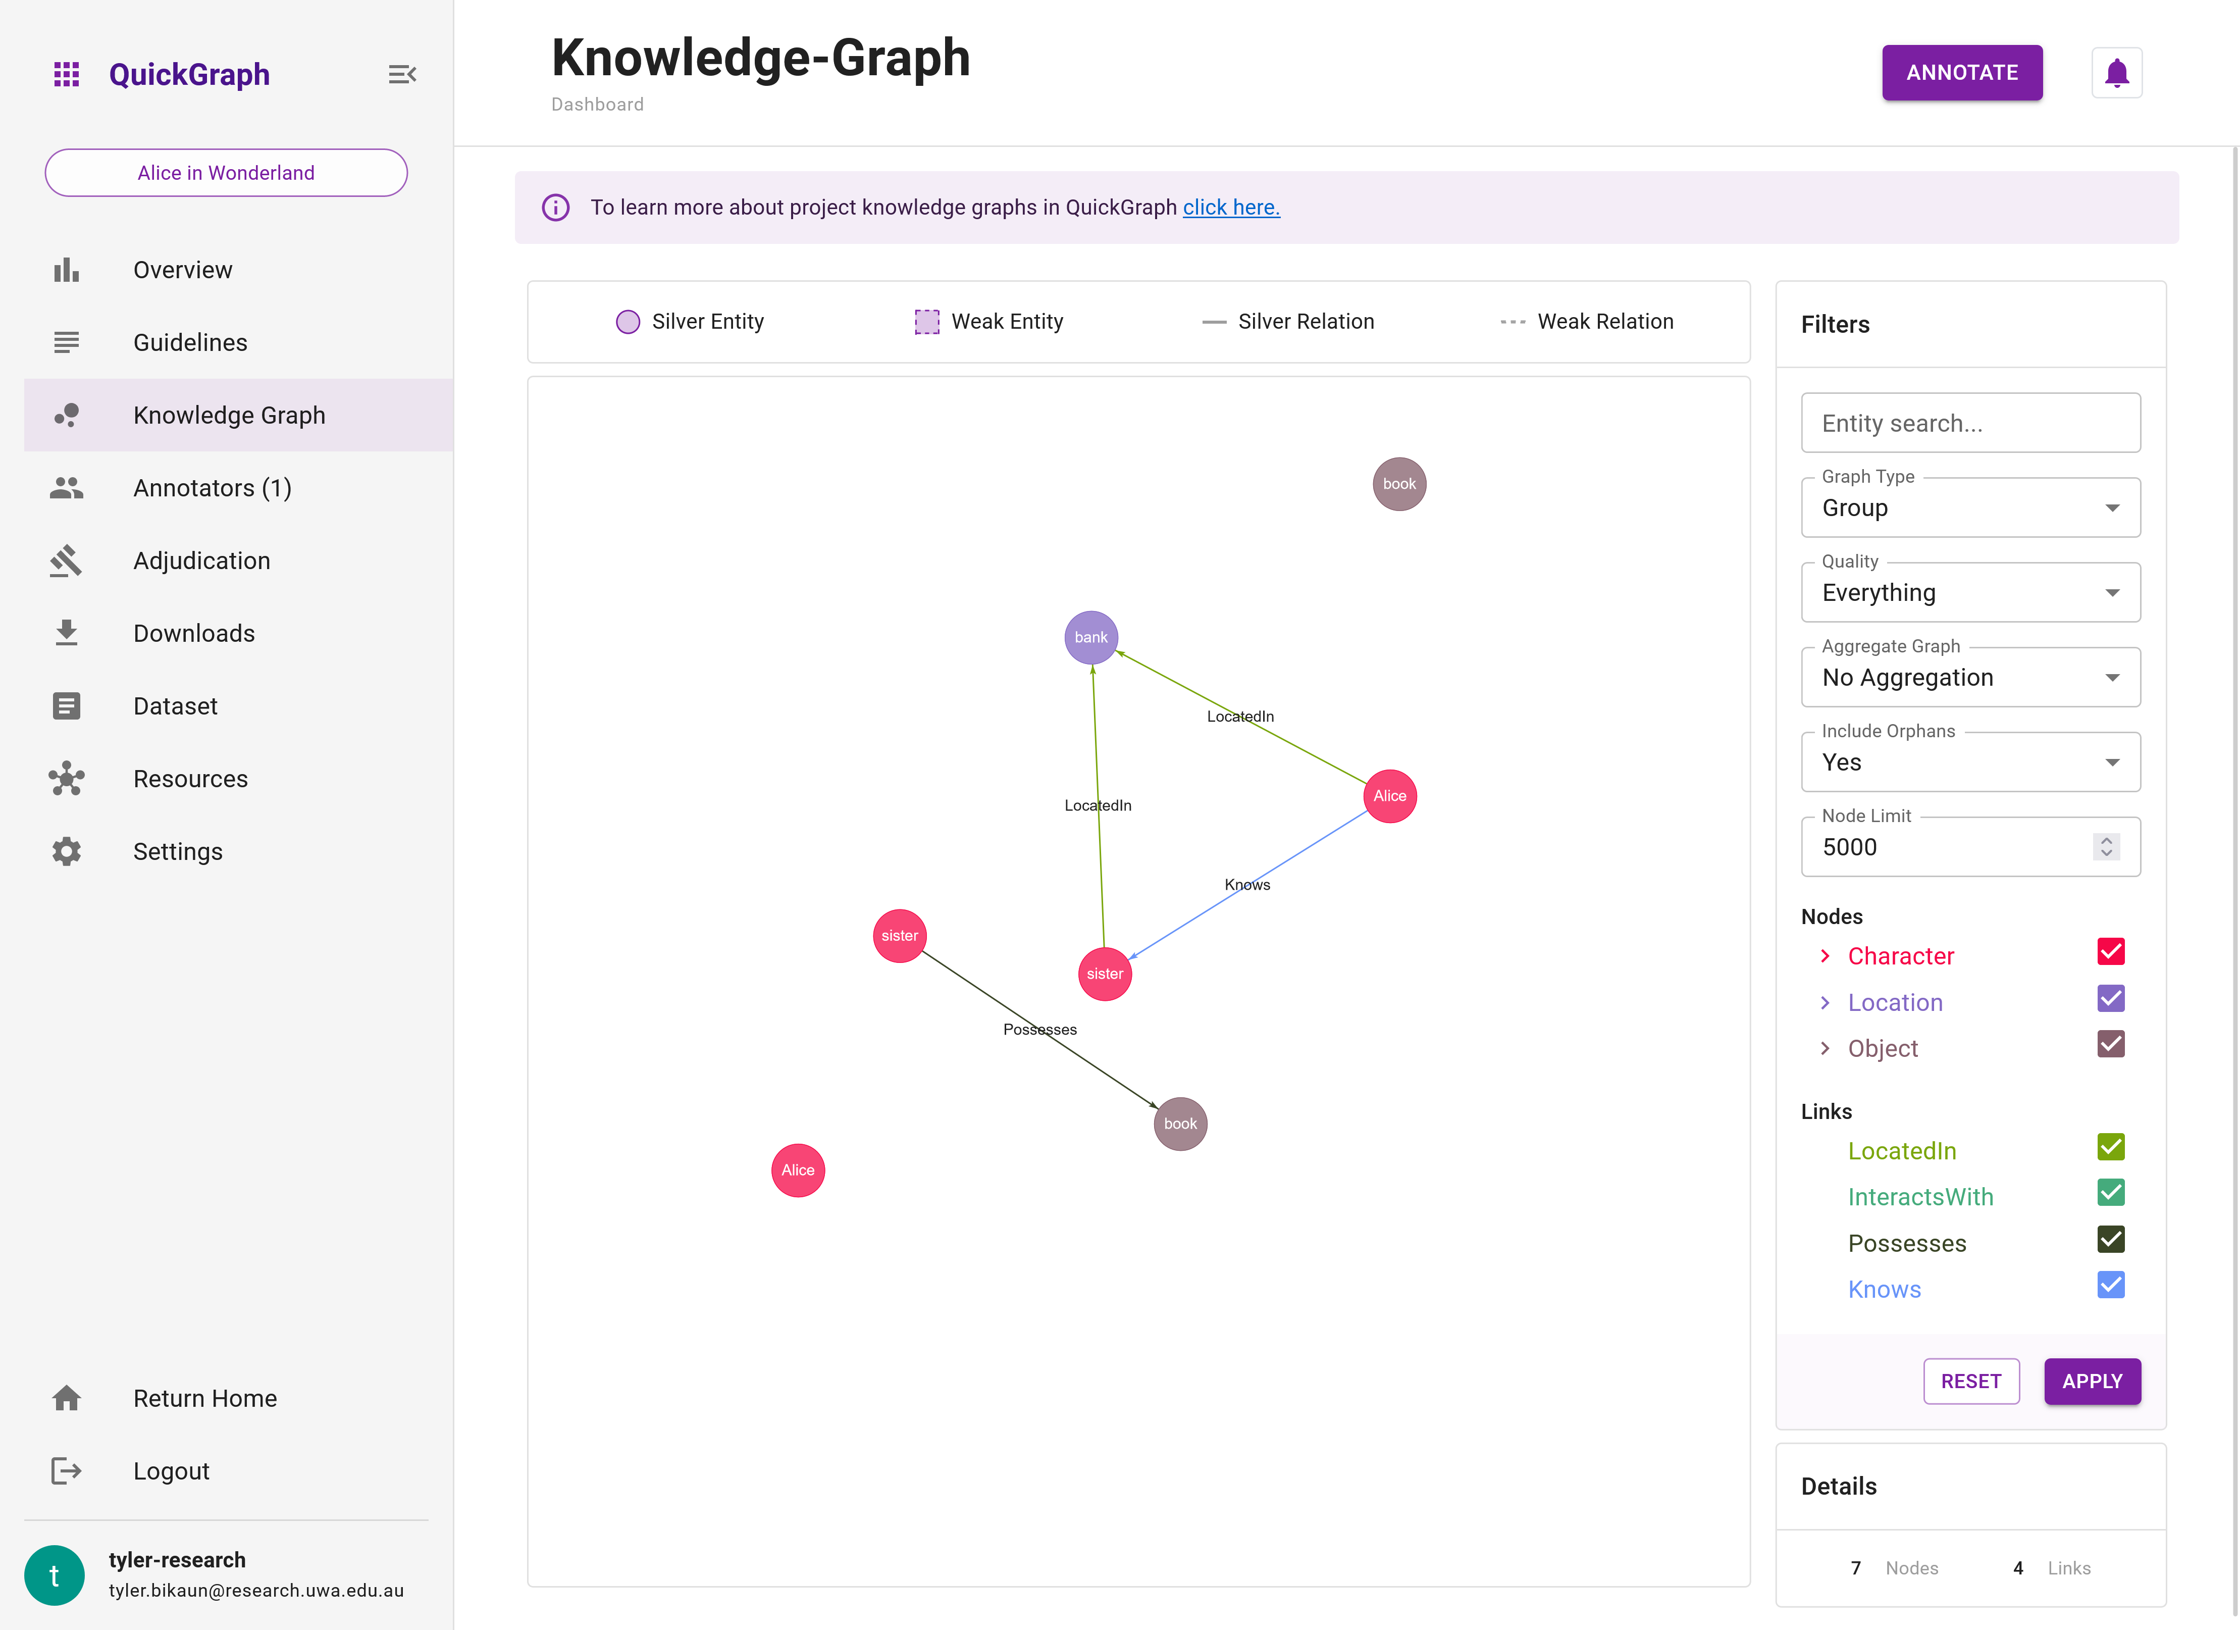This screenshot has width=2240, height=1630.
Task: Open Downloads via the download icon
Action: [66, 632]
